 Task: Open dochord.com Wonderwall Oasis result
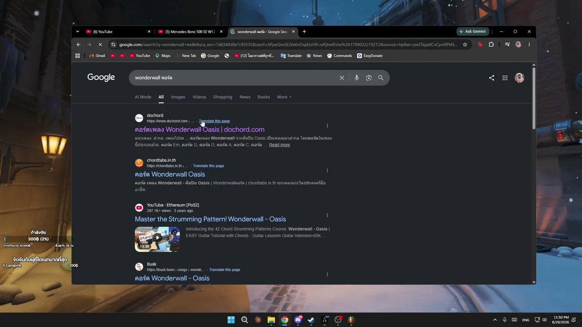200,129
